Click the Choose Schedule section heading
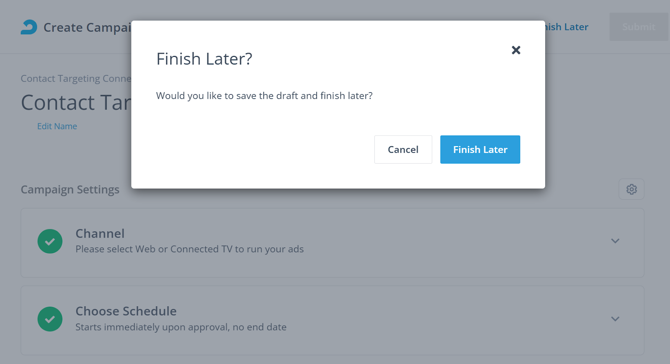Viewport: 670px width, 364px height. [x=126, y=311]
